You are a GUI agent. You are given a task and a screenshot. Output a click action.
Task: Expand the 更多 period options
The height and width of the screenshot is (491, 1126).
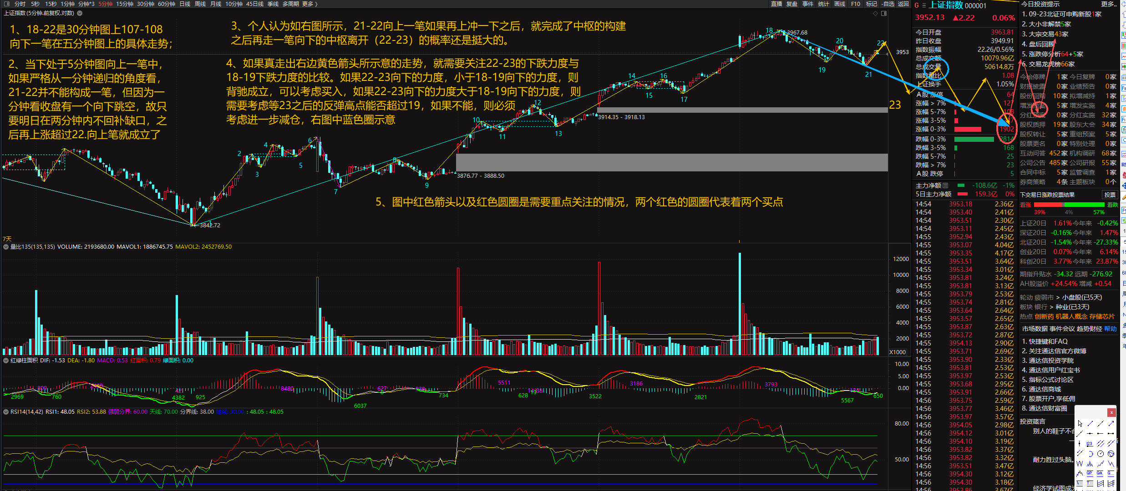click(x=309, y=4)
